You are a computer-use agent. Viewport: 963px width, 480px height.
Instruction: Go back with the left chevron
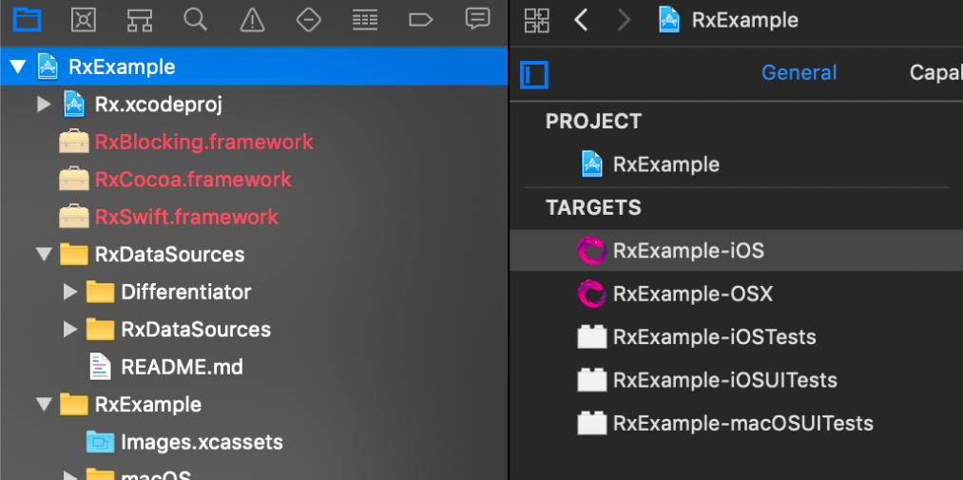581,20
